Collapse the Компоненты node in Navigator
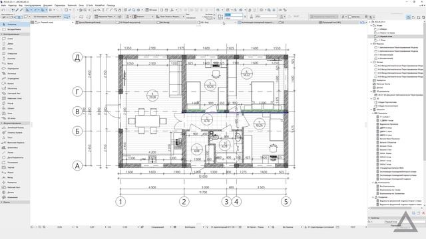 (x=373, y=183)
